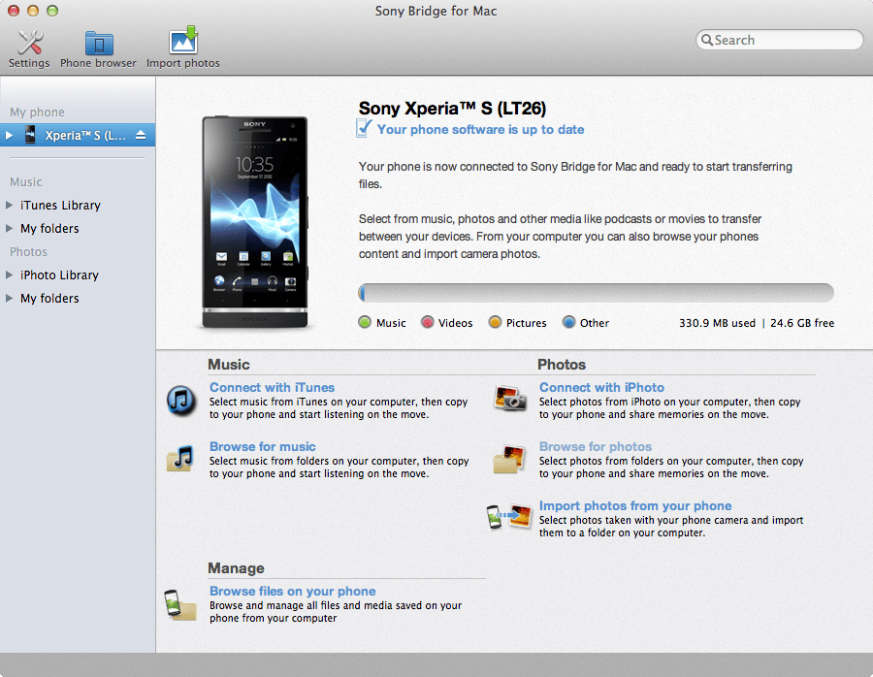Click the Videos legend label
873x677 pixels.
[455, 323]
